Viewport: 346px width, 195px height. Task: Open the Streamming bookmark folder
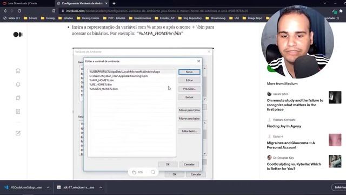click(x=215, y=18)
